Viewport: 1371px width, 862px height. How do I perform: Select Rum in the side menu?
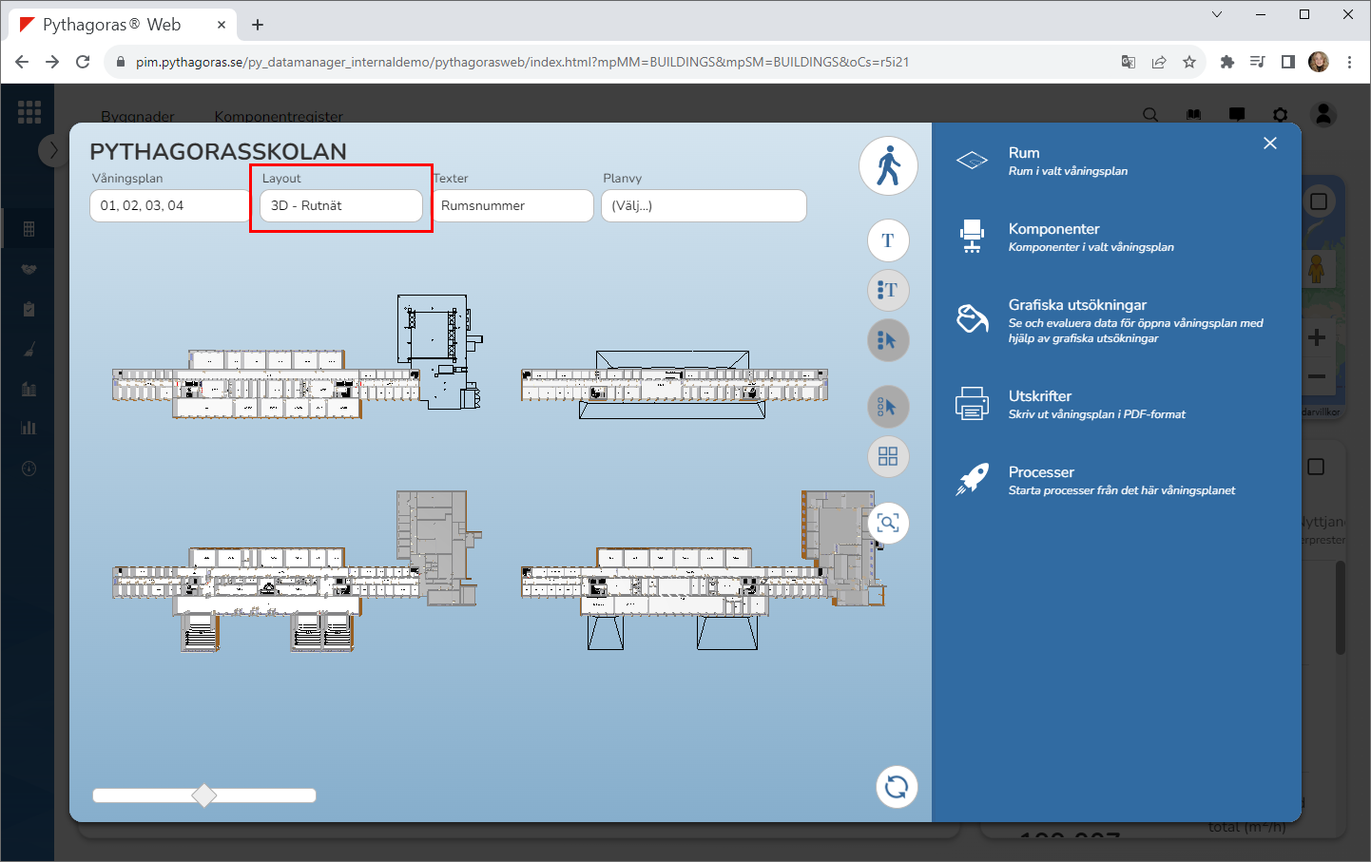pos(1024,153)
